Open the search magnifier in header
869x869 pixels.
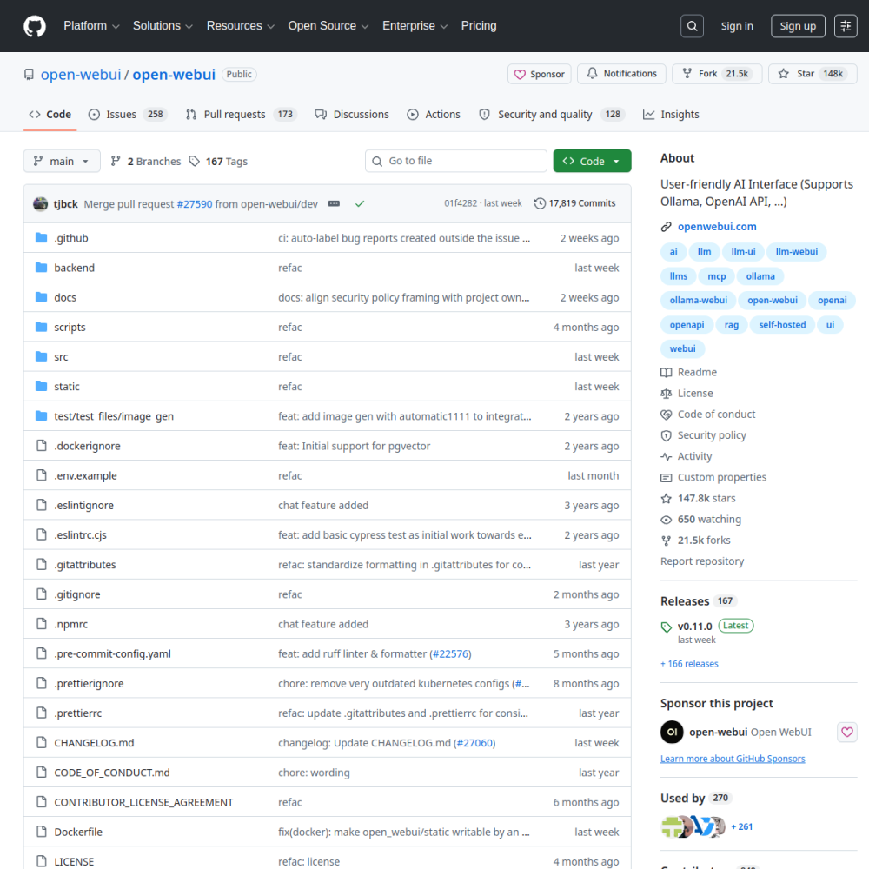[692, 26]
